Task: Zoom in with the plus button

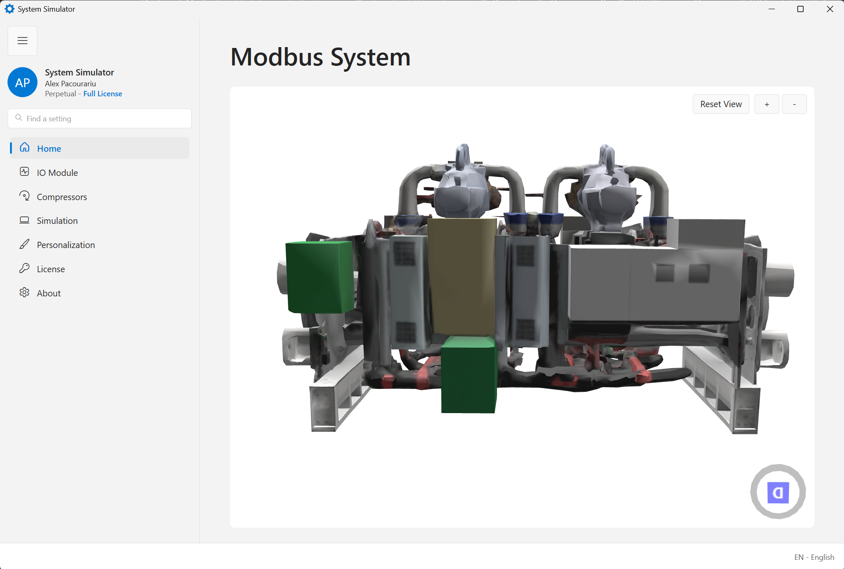Action: pos(767,104)
